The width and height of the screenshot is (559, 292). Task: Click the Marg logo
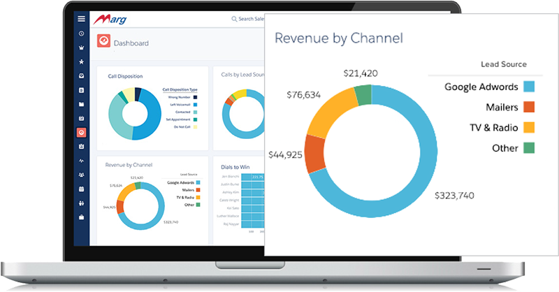point(116,18)
